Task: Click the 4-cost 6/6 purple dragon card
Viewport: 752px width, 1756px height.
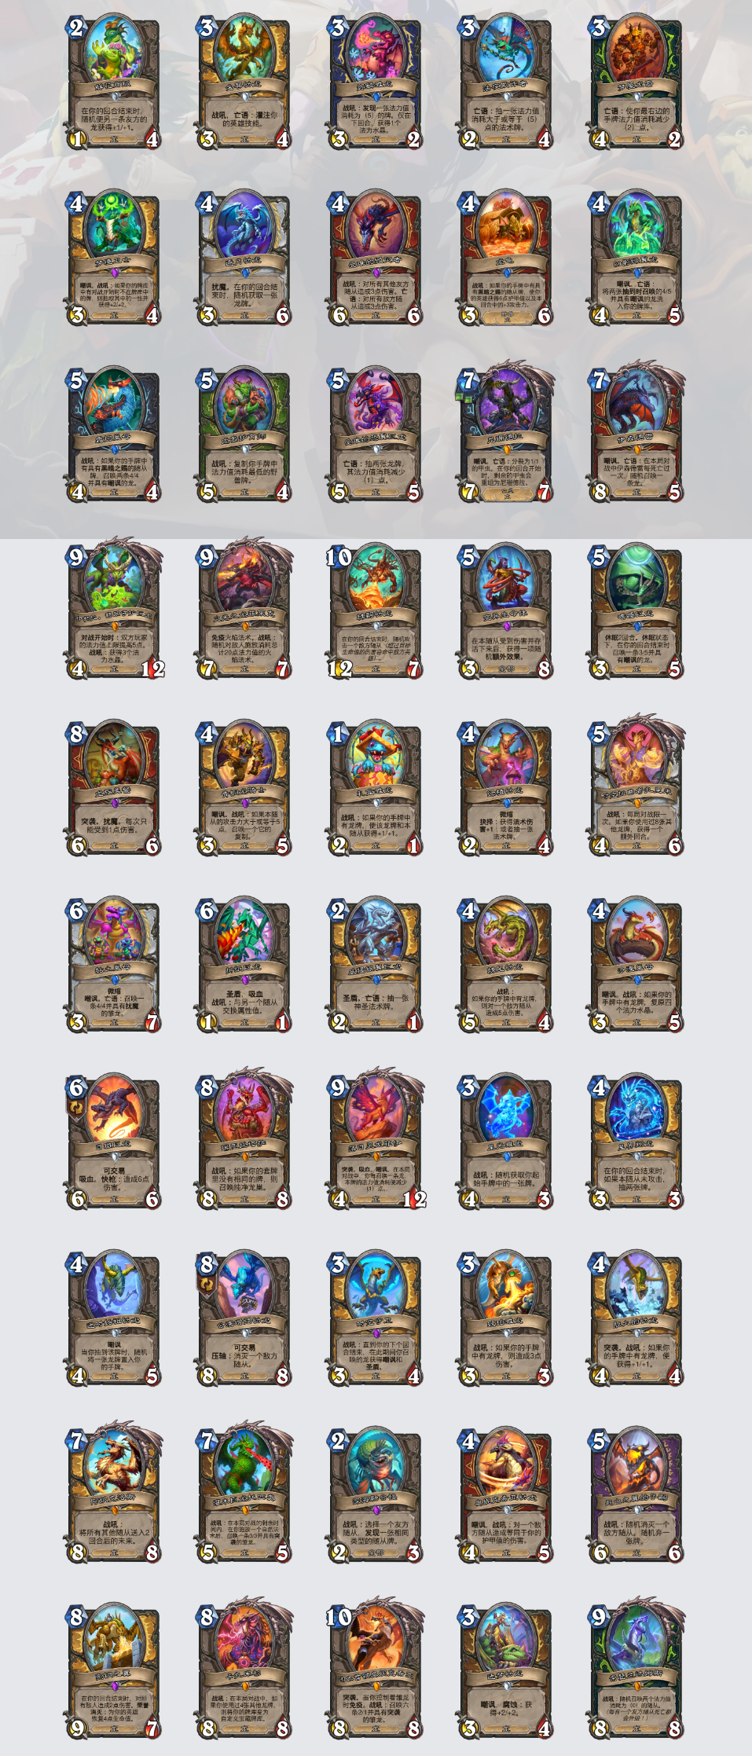Action: [x=376, y=258]
